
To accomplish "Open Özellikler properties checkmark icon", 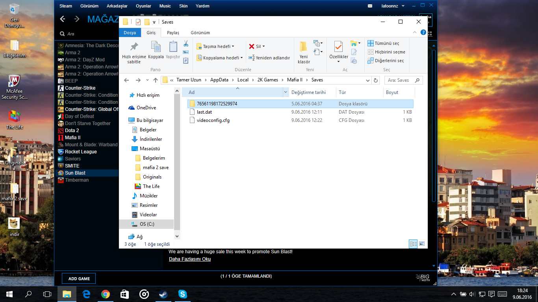I will 338,47.
